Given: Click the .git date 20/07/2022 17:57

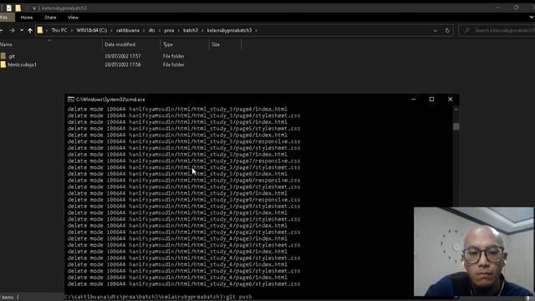Looking at the screenshot, I should [x=123, y=56].
